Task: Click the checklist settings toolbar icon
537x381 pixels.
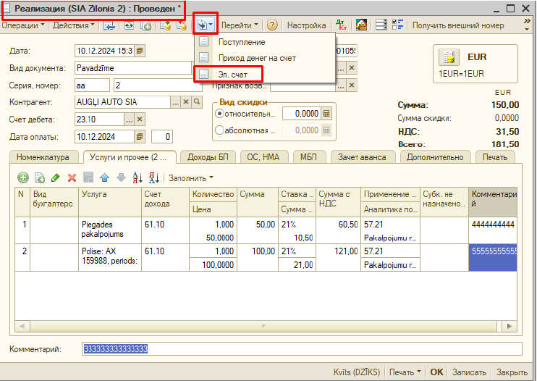Action: point(397,25)
